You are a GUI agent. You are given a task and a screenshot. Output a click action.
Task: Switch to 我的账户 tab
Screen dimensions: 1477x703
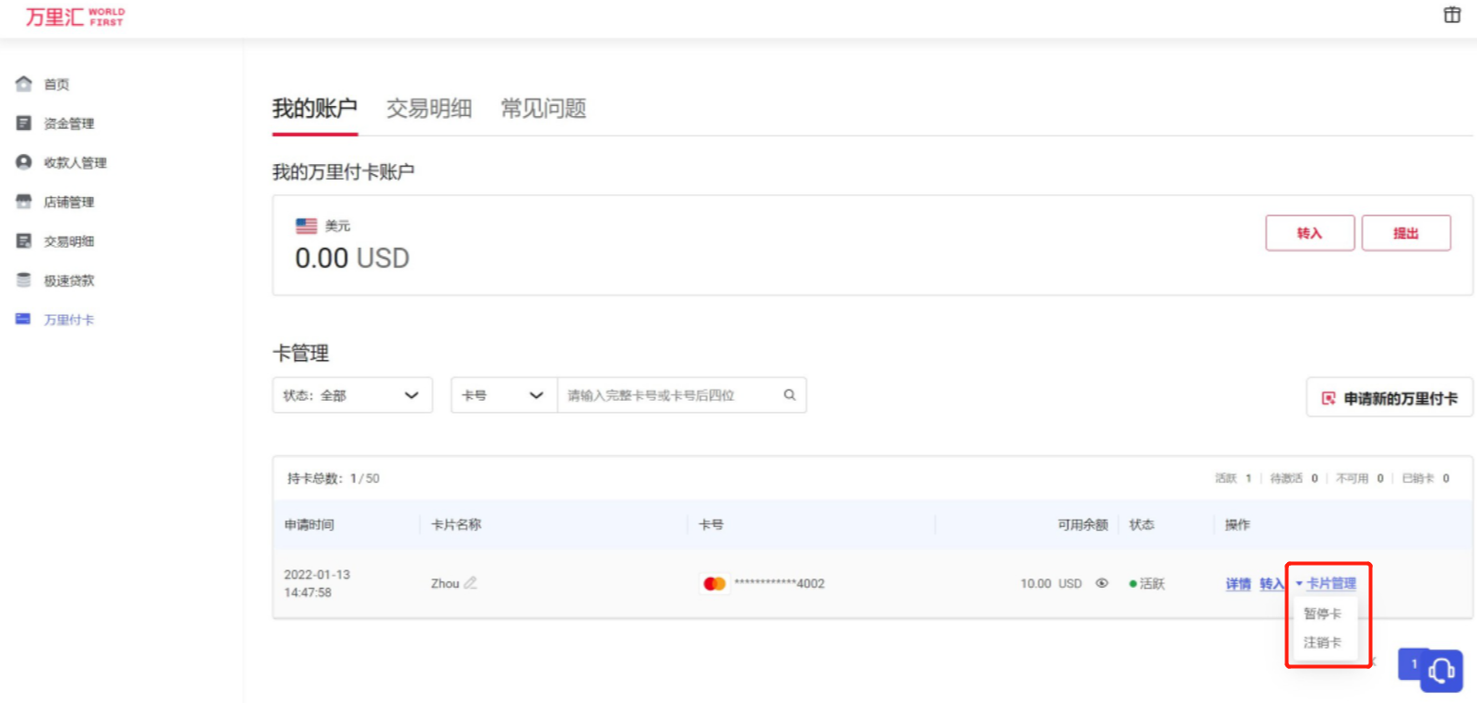315,109
